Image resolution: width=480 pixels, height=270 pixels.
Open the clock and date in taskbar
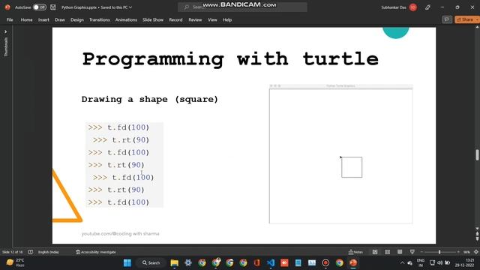pyautogui.click(x=465, y=262)
